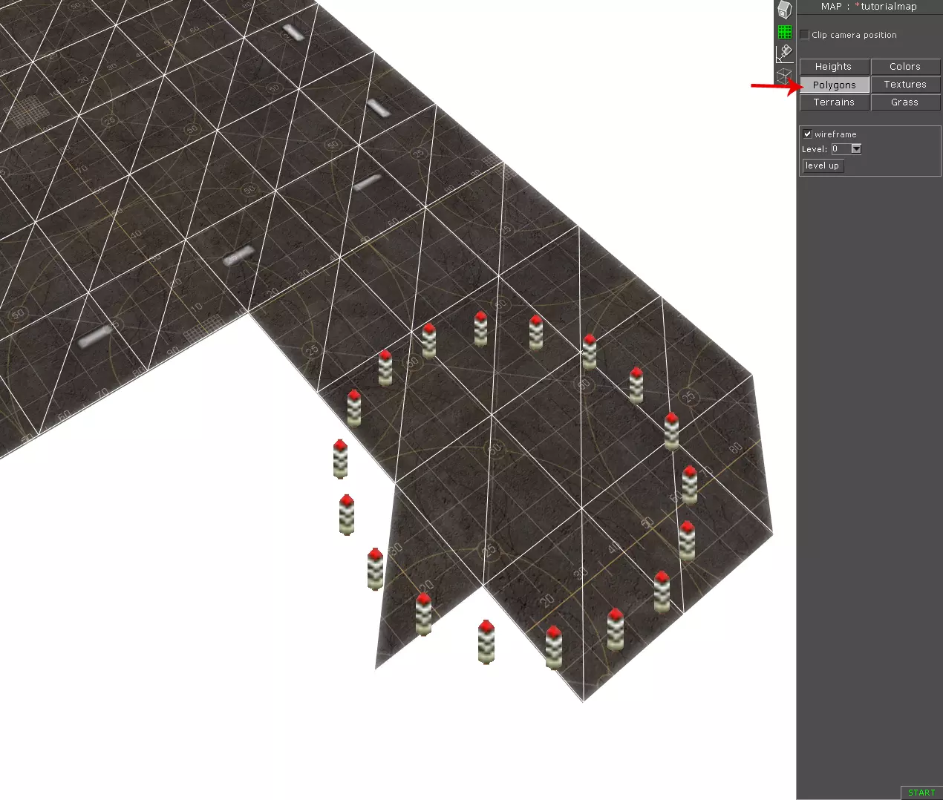Select the wireframe cube icon
The width and height of the screenshot is (943, 800).
coord(784,76)
